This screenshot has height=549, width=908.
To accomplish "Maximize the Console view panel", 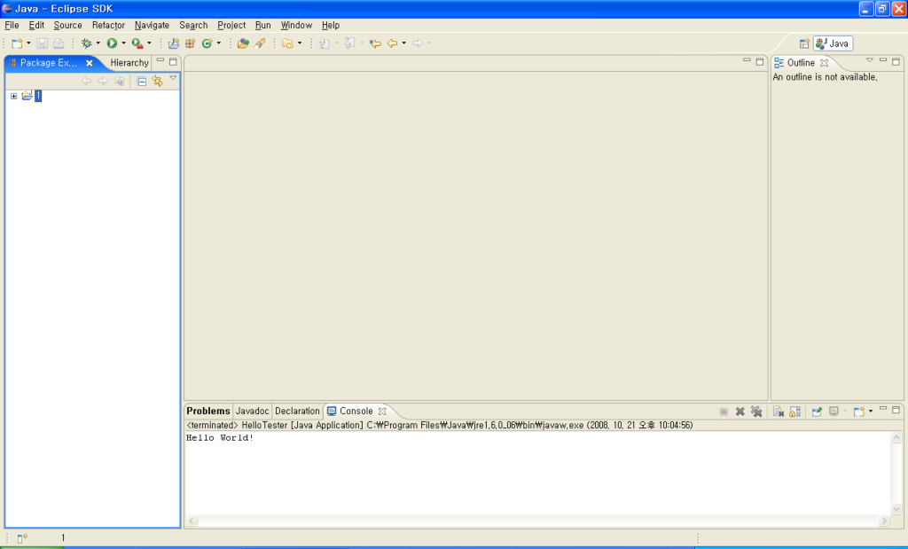I will point(896,410).
